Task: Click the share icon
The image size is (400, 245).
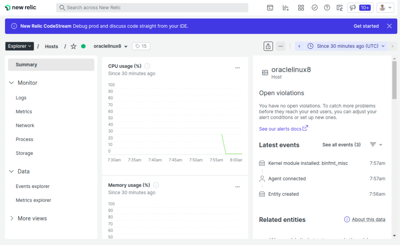Action: click(x=268, y=46)
